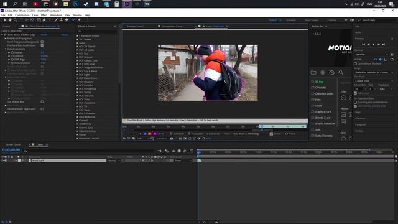Select the Puppet Pin tool

point(79,20)
